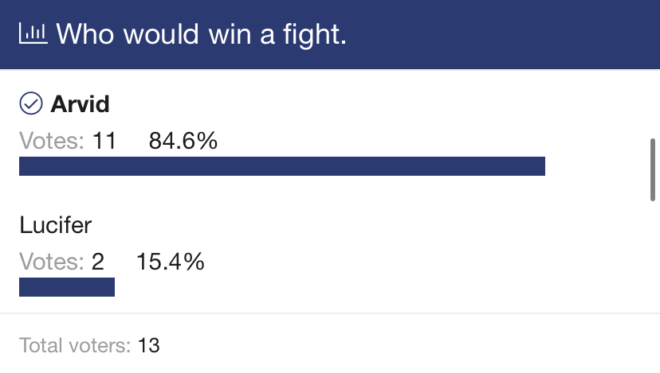The width and height of the screenshot is (660, 373).
Task: Click the poll bar-chart icon in header
Action: [x=33, y=33]
